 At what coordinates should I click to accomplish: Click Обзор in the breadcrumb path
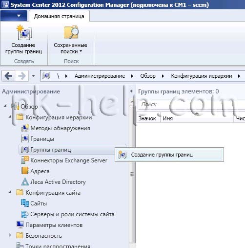coord(148,76)
